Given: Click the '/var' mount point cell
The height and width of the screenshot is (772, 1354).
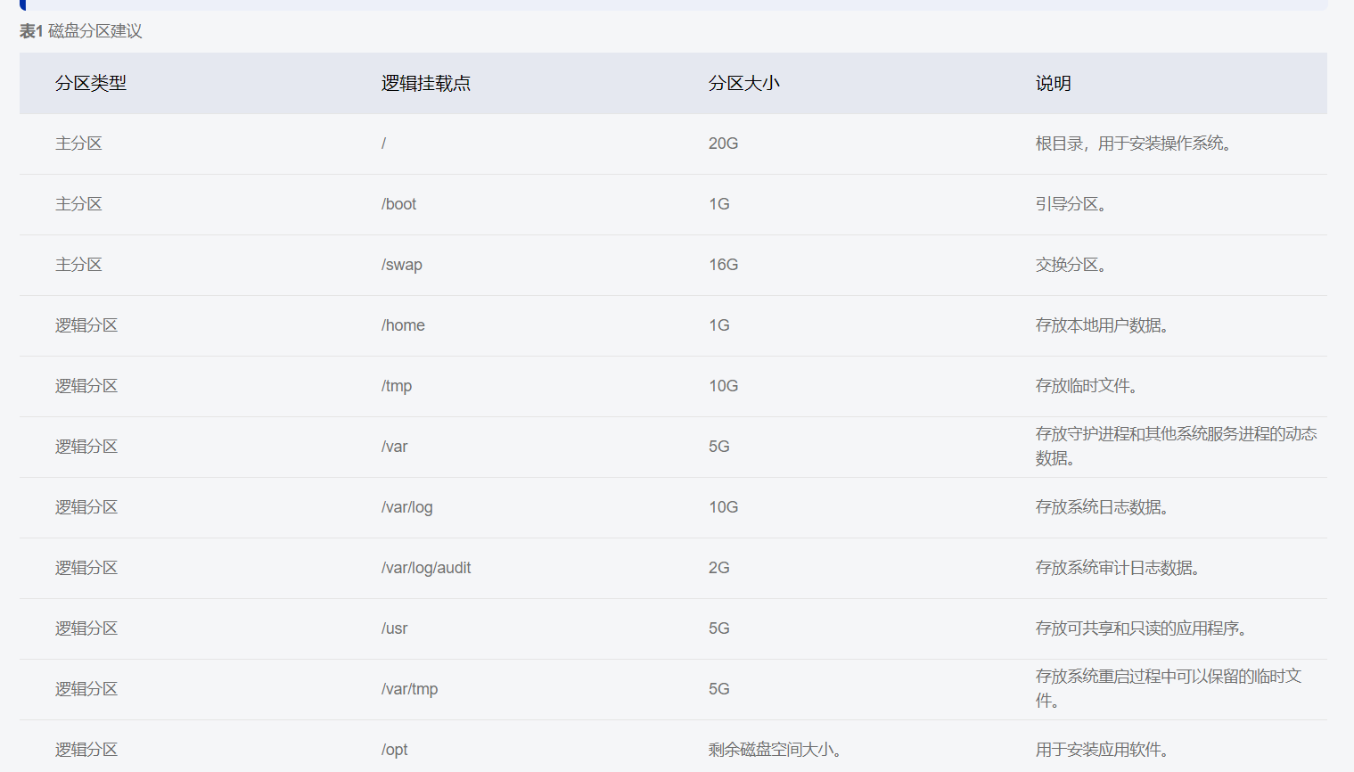Looking at the screenshot, I should [x=395, y=447].
